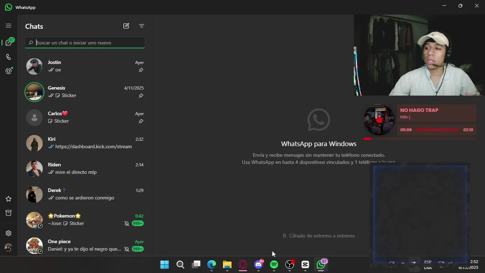
Task: Open the Carlos chat
Action: 85,118
